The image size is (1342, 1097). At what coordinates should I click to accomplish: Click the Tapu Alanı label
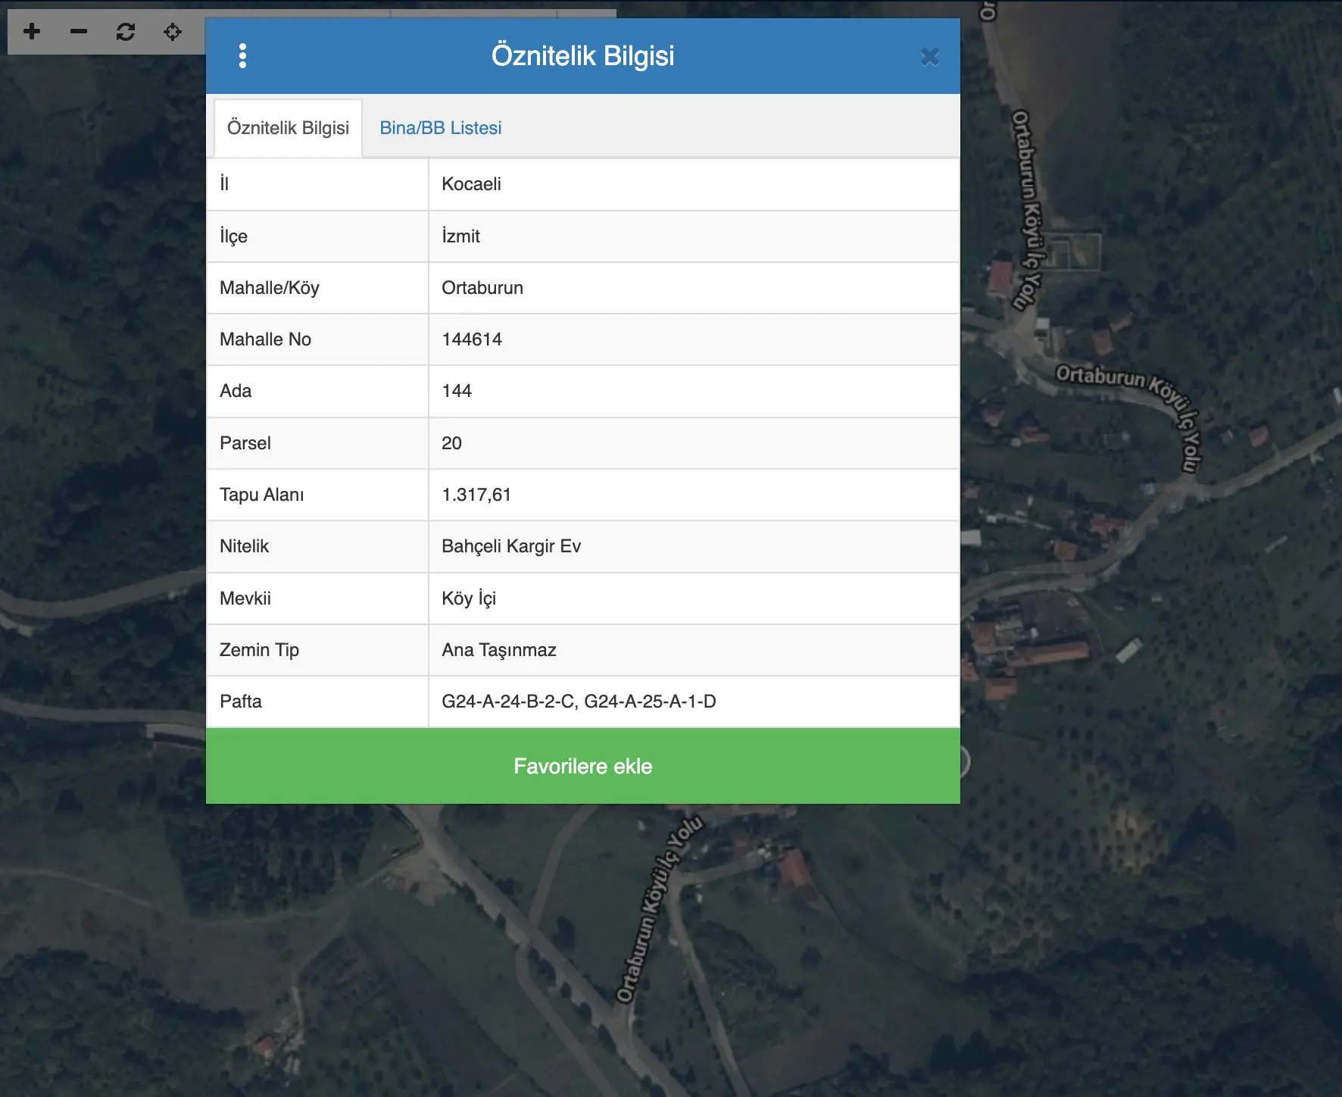(x=261, y=495)
